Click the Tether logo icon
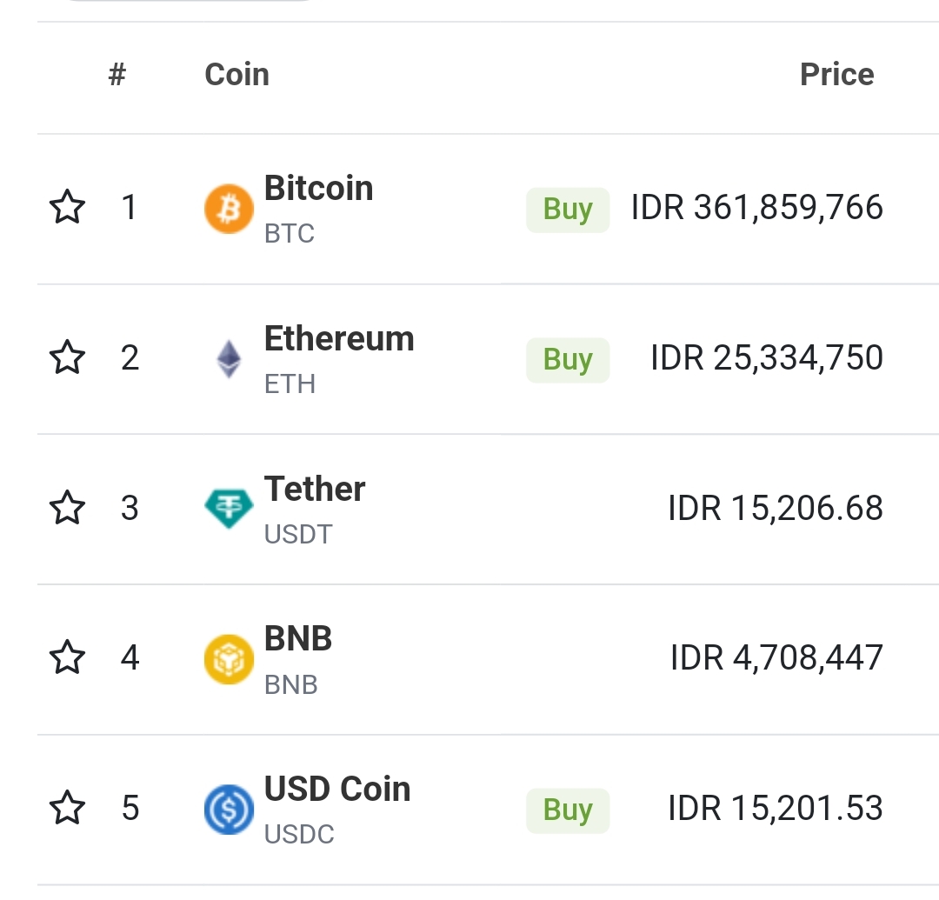939x900 pixels. [x=229, y=509]
